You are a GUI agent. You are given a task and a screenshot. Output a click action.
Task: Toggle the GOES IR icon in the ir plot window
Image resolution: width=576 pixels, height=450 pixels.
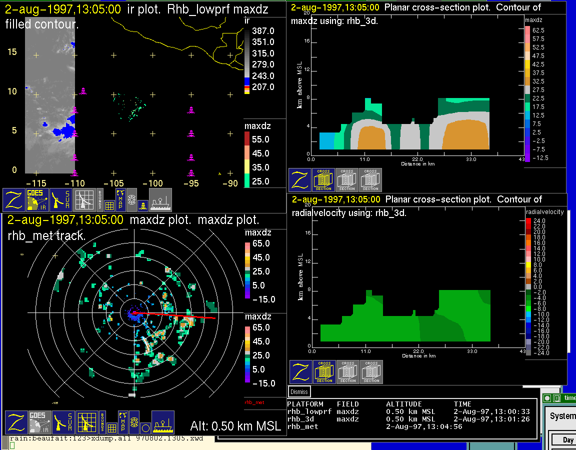(38, 200)
